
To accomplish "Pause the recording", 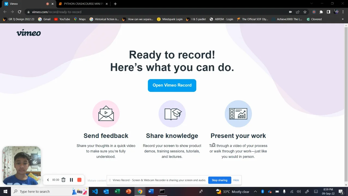I will 72,180.
